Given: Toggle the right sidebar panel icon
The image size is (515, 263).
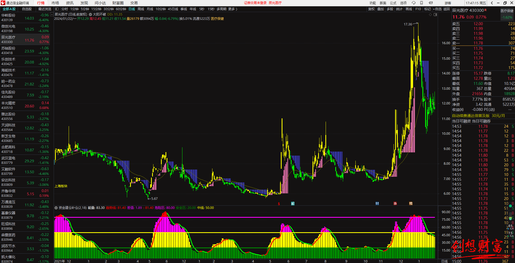Looking at the screenshot, I should coord(435,14).
